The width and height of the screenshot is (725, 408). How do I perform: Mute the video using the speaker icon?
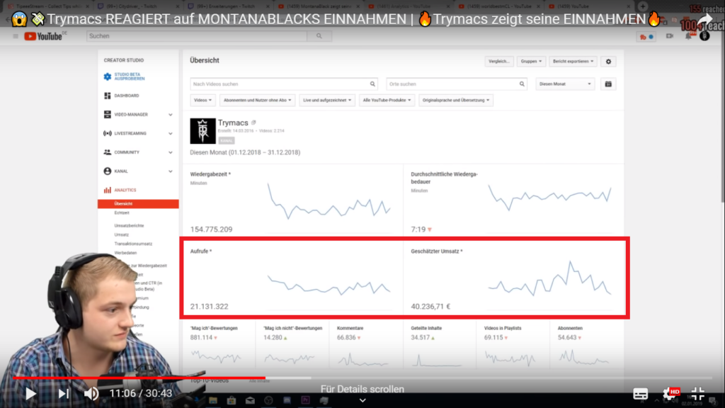pos(91,394)
